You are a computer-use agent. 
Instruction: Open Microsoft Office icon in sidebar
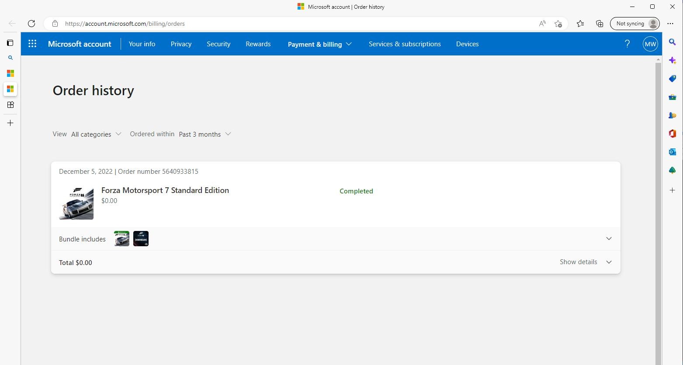point(673,134)
